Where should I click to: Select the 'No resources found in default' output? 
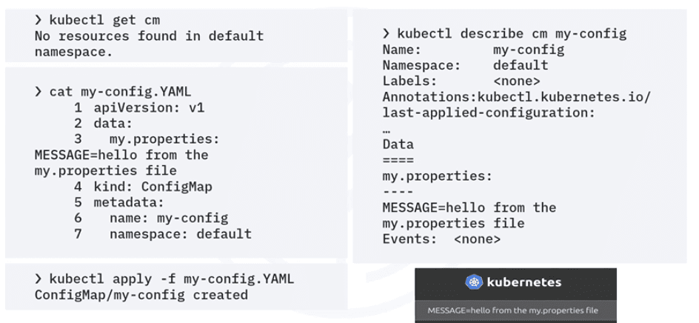point(149,36)
